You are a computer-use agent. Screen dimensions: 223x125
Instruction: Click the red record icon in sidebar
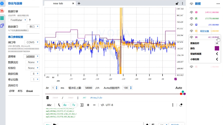pyautogui.click(x=2, y=11)
